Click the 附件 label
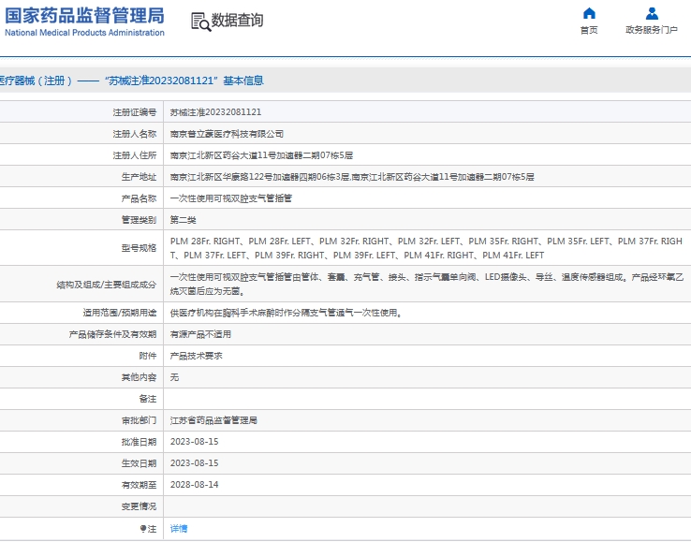This screenshot has width=691, height=542. (x=148, y=356)
